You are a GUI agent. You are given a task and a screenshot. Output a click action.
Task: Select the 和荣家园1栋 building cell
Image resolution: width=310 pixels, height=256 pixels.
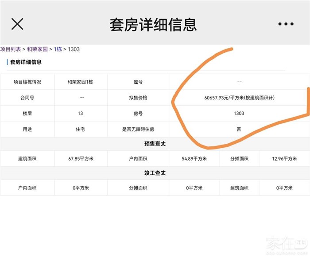(x=80, y=82)
